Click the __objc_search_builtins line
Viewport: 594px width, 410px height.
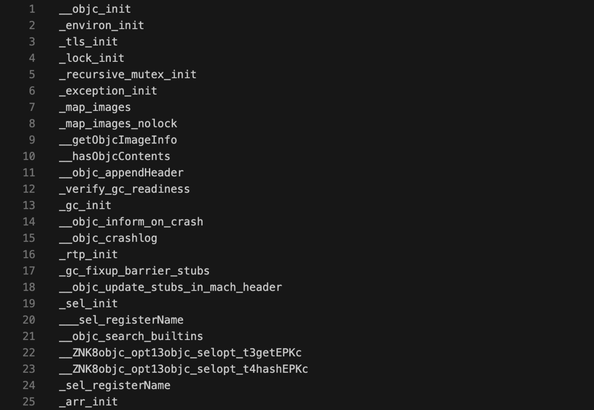coord(131,336)
